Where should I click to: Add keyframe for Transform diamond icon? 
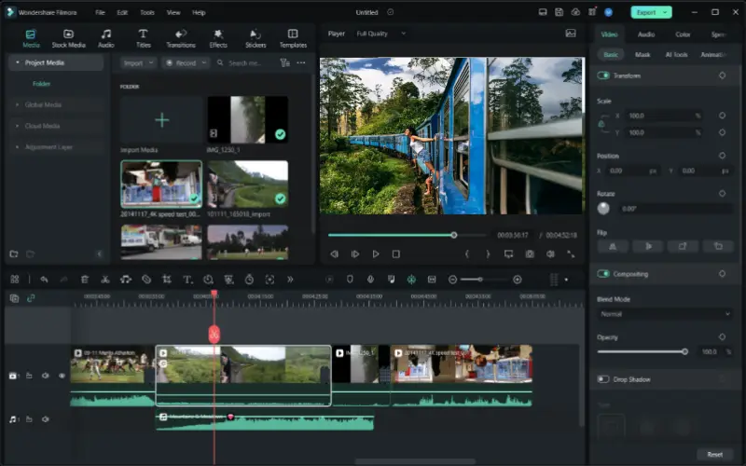pos(722,75)
